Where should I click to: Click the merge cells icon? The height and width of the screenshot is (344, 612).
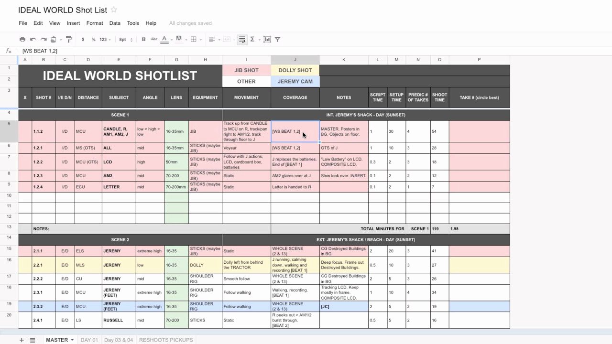[x=227, y=39]
